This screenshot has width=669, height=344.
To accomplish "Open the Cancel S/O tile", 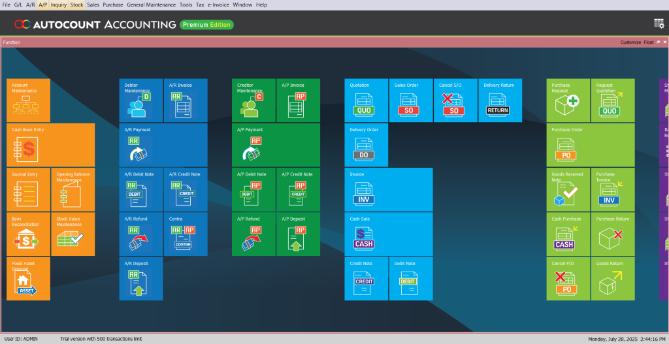I will (455, 101).
